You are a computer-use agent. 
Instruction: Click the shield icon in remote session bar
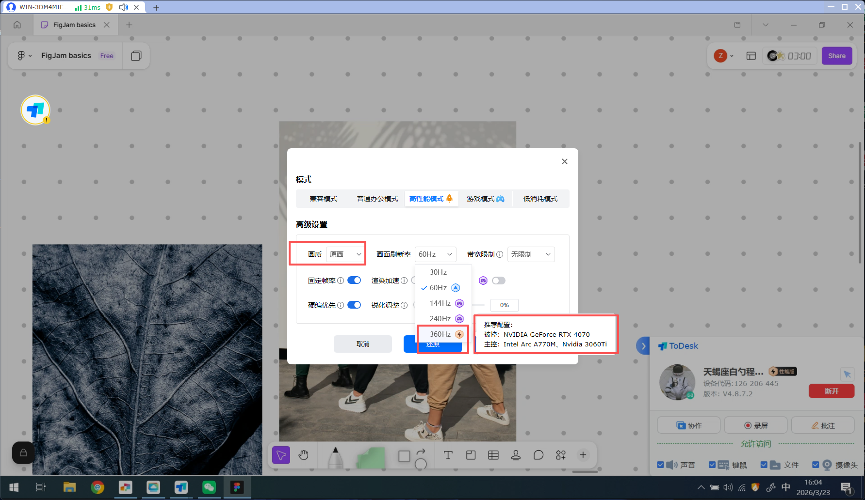coord(109,7)
